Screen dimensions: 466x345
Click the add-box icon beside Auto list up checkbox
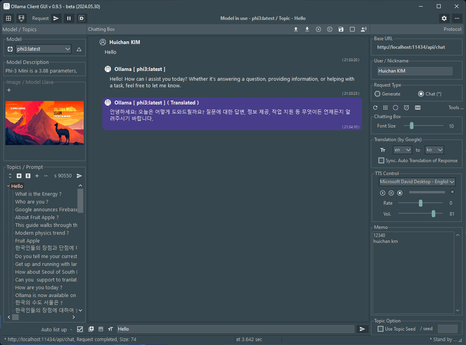click(x=91, y=329)
